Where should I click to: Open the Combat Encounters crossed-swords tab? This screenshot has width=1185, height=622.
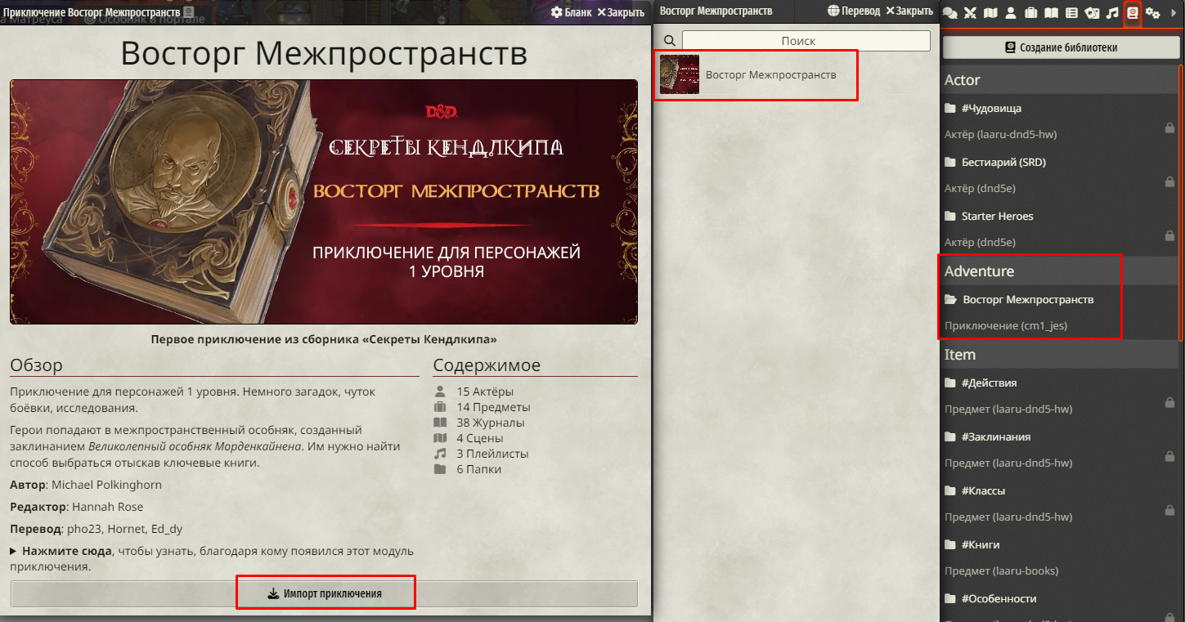[x=971, y=13]
